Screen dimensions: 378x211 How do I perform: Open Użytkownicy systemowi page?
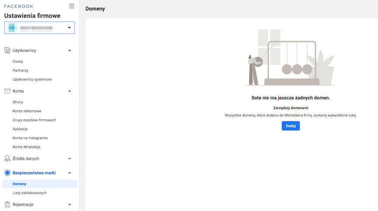(32, 80)
